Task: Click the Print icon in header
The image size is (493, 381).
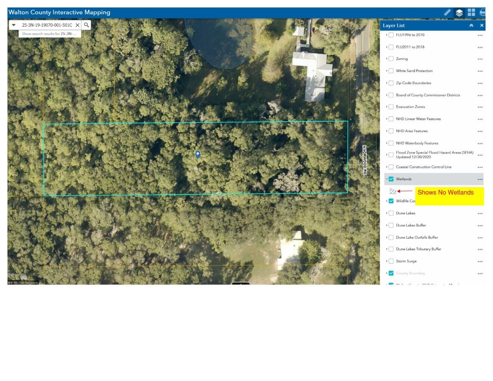Action: pos(482,13)
